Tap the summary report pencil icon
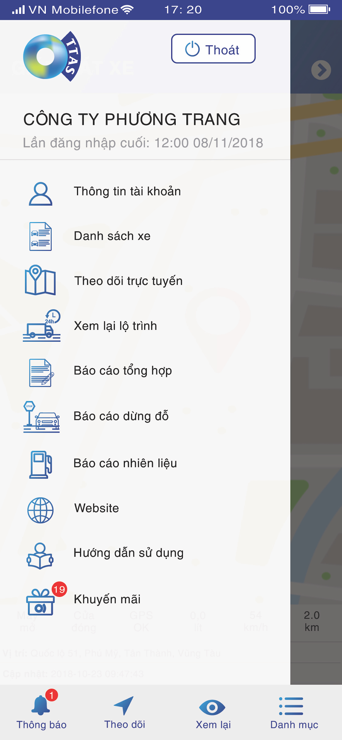The width and height of the screenshot is (342, 740). (41, 372)
